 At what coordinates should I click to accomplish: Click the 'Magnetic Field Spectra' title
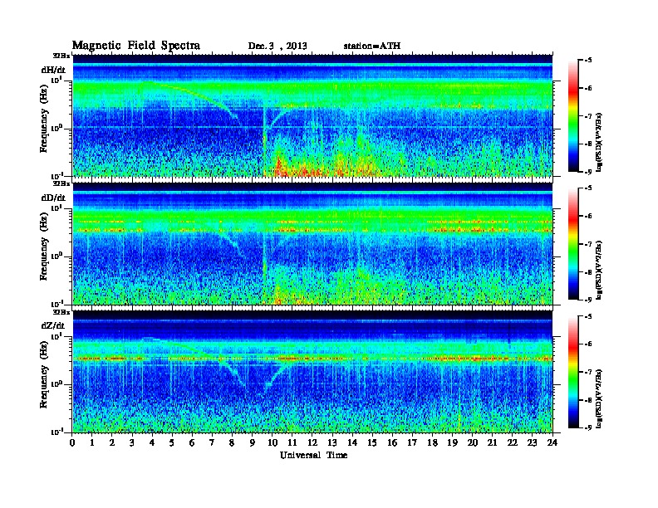coord(136,46)
